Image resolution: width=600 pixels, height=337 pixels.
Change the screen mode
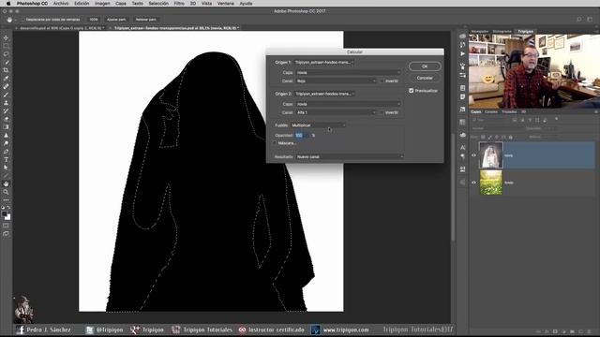(6, 233)
